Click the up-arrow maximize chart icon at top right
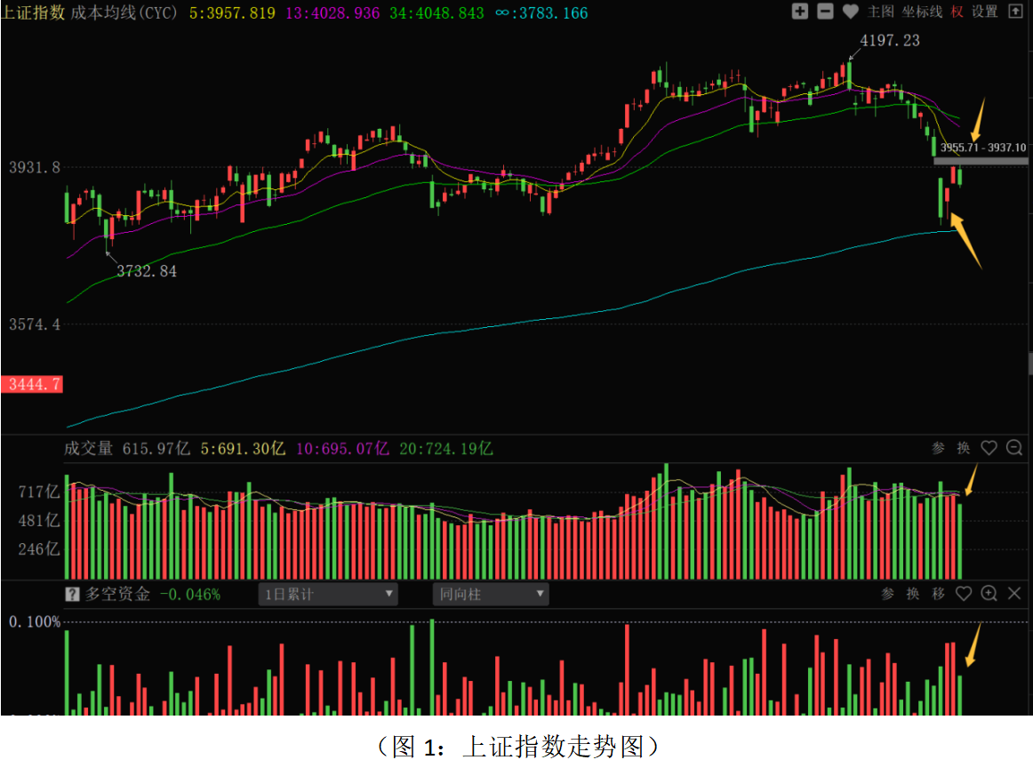1033x768 pixels. coord(1016,12)
